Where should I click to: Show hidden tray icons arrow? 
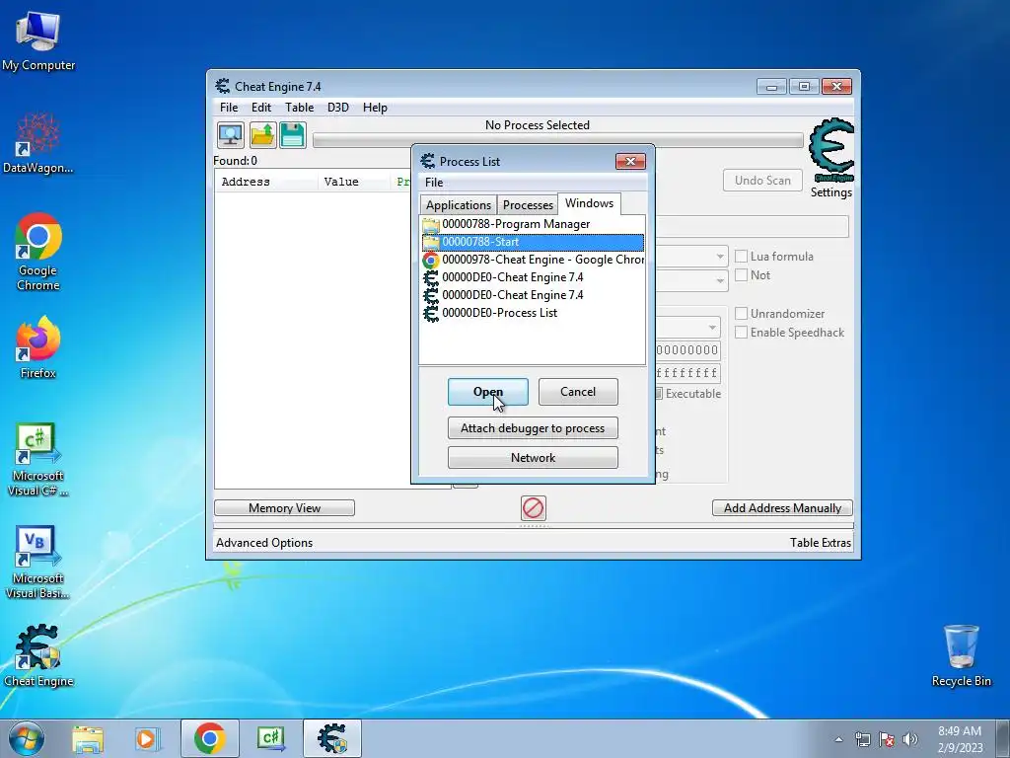pyautogui.click(x=838, y=739)
